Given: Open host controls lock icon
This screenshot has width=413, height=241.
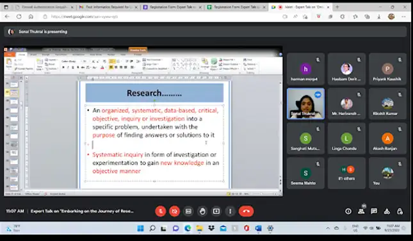Looking at the screenshot, I should (400, 212).
